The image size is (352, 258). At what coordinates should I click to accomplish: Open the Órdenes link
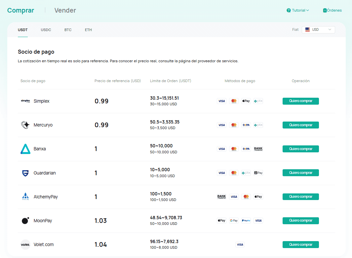pyautogui.click(x=332, y=10)
